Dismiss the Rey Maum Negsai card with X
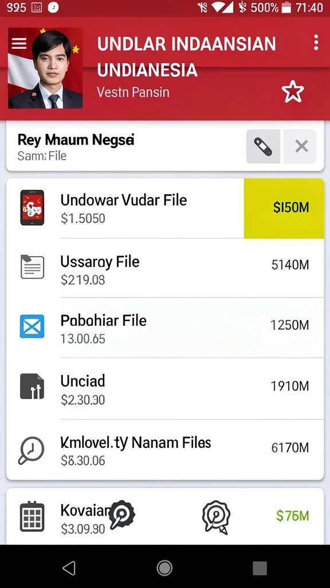Viewport: 330px width, 588px height. pyautogui.click(x=301, y=146)
